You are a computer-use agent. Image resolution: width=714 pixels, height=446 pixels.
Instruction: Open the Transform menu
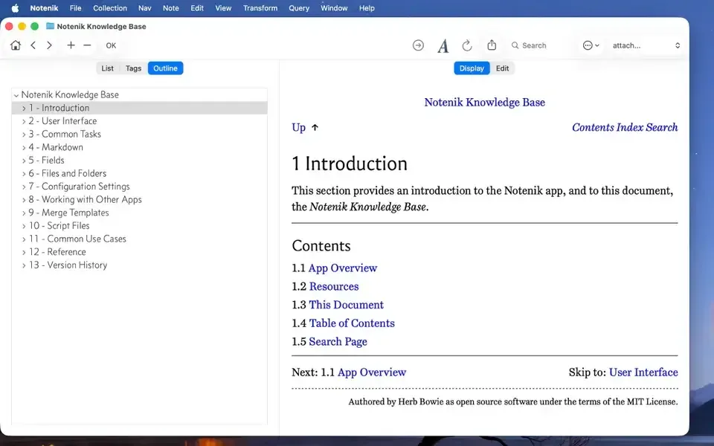pos(260,8)
